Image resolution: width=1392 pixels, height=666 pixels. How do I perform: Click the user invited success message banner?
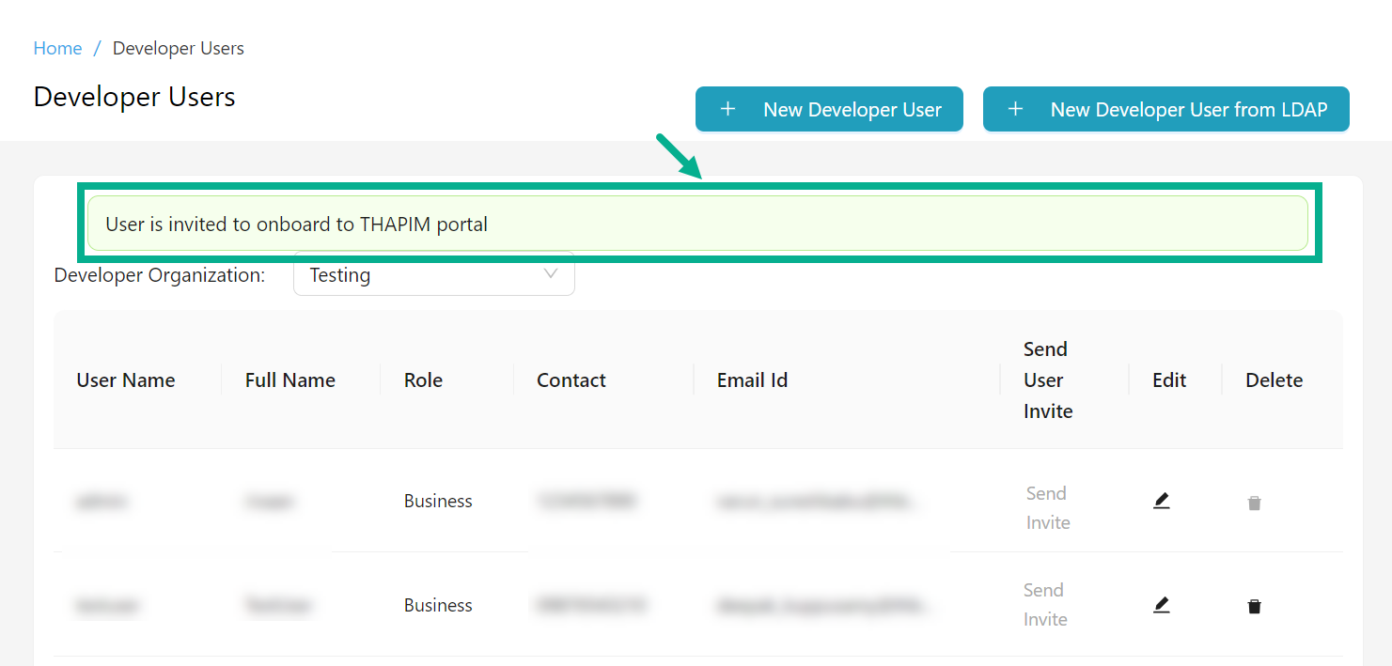[x=696, y=224]
